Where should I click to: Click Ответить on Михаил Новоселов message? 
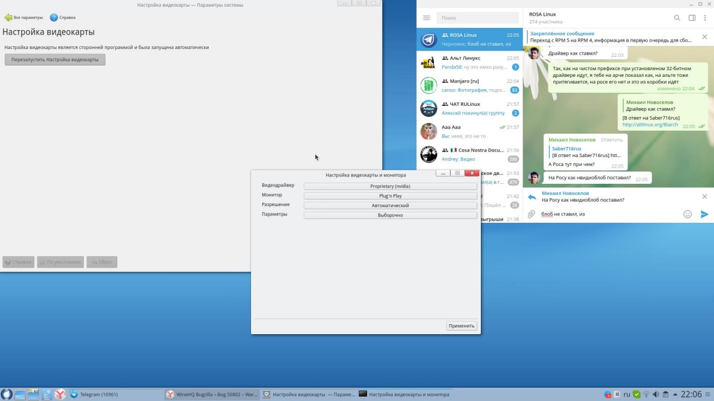[x=611, y=140]
